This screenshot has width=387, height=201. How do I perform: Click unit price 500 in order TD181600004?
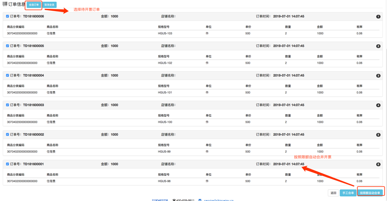click(248, 93)
